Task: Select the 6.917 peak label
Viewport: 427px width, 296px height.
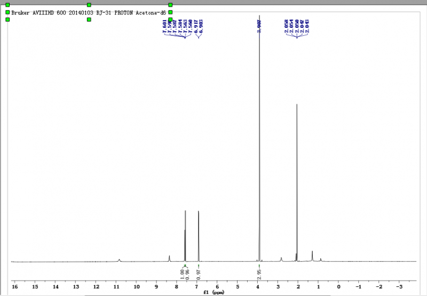Action: (196, 26)
